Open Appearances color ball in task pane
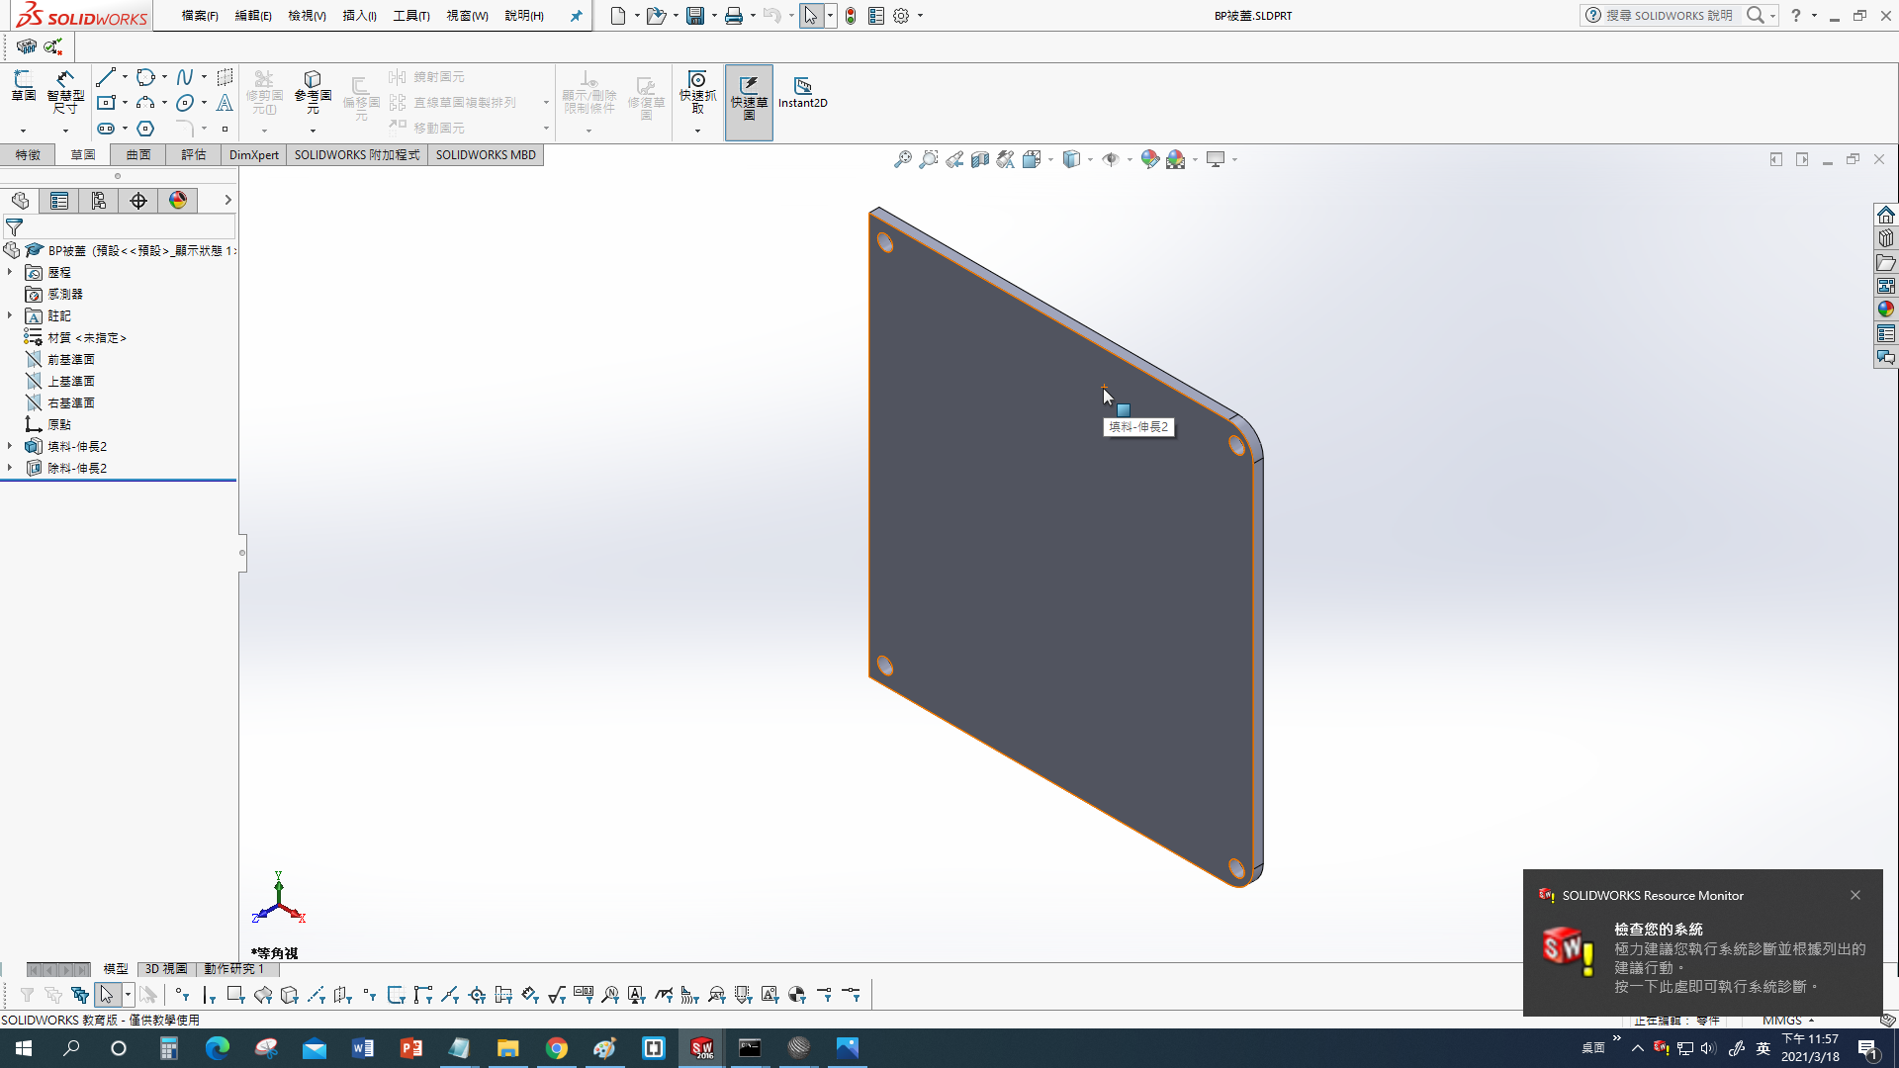 (1886, 310)
